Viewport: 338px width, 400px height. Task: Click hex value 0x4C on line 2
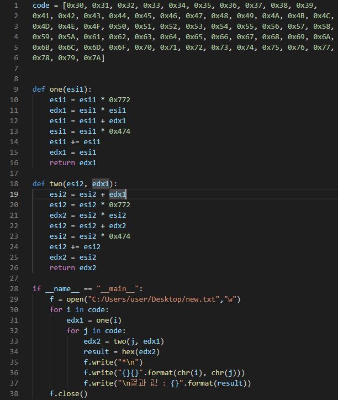click(322, 16)
